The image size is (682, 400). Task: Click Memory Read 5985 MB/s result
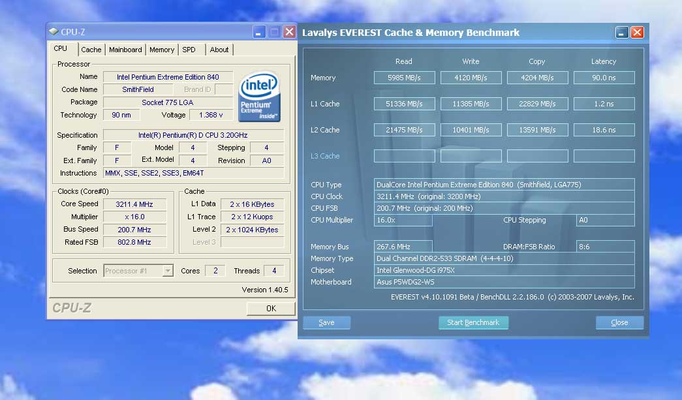tap(405, 78)
